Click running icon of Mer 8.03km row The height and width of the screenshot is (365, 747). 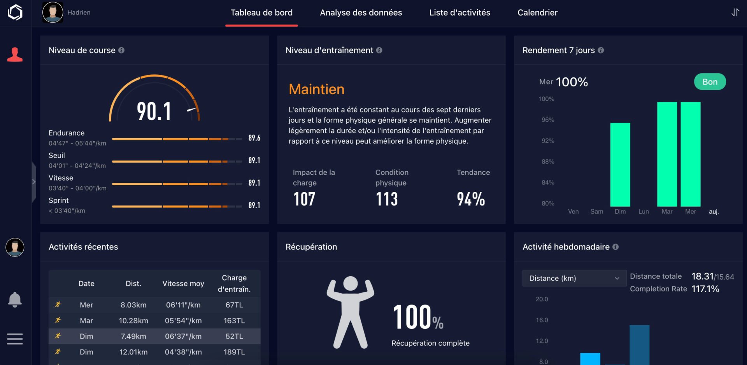(58, 305)
